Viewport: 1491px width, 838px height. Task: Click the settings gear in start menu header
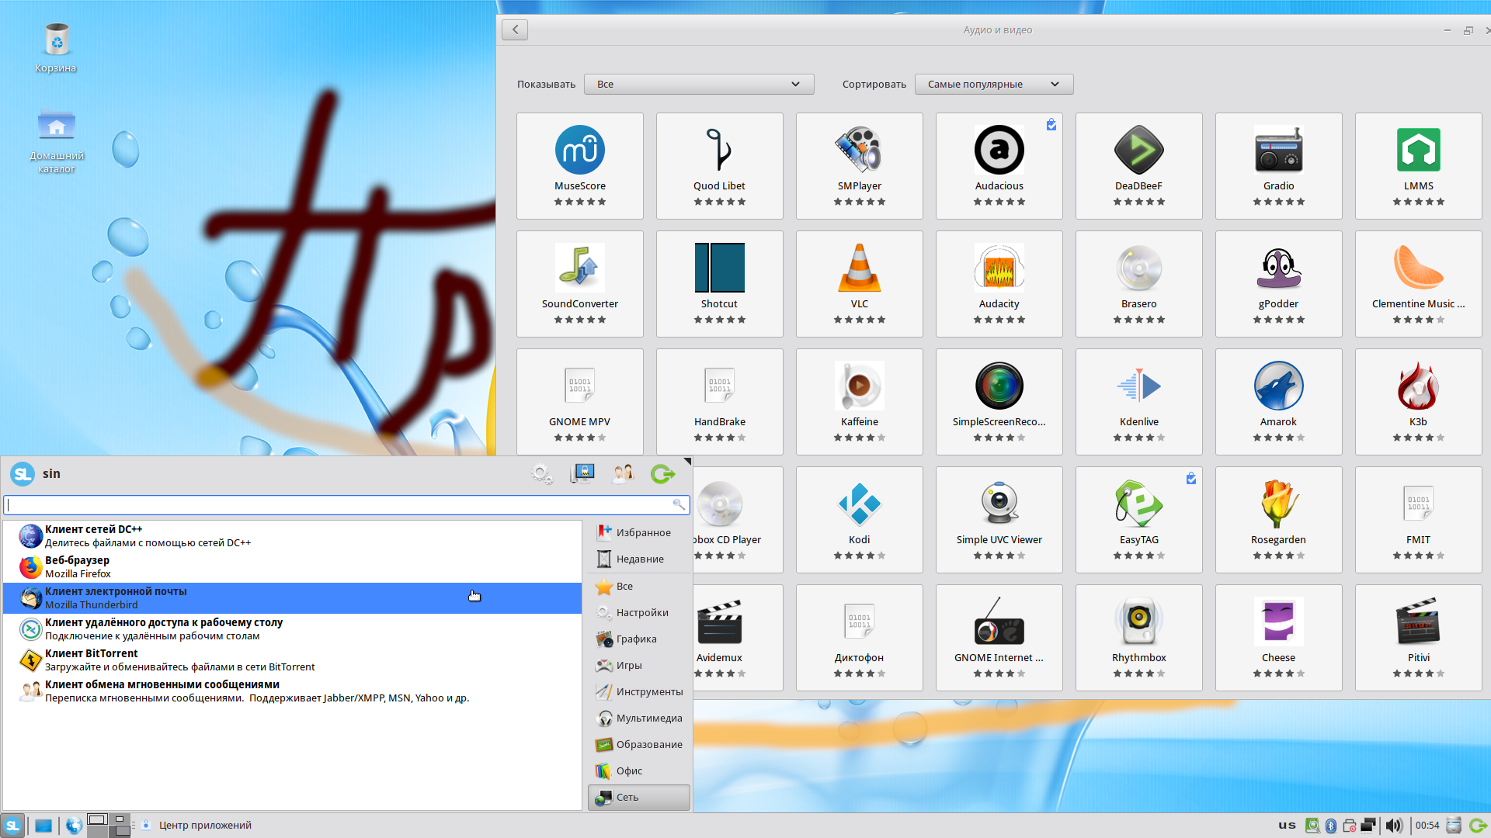pos(540,473)
